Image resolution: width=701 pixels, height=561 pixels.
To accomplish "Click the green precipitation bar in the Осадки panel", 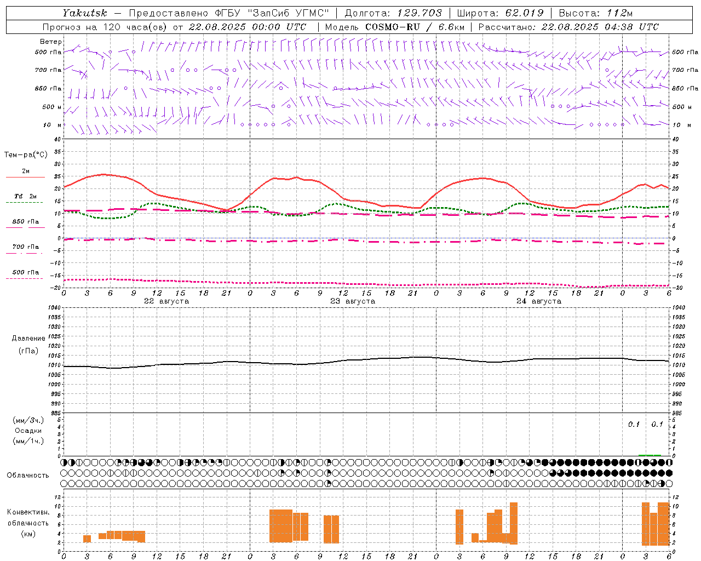I will coord(650,455).
